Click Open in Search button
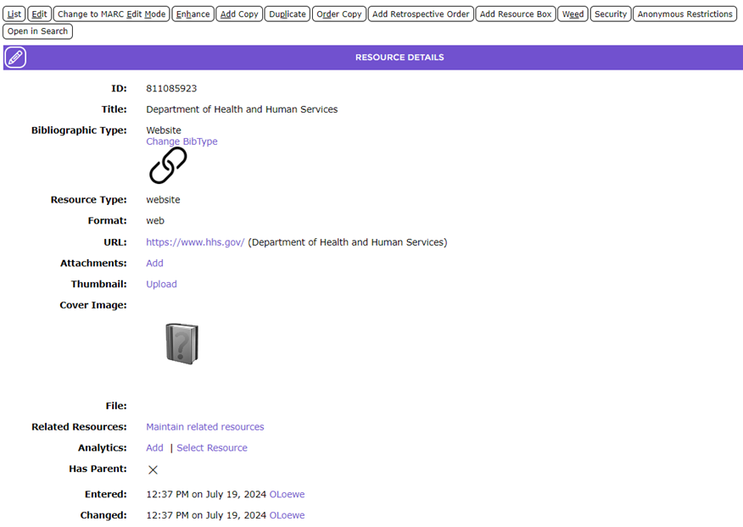743x527 pixels. point(37,31)
